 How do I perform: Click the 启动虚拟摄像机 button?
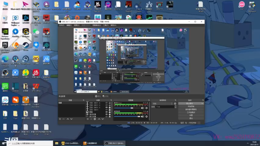tap(191, 109)
